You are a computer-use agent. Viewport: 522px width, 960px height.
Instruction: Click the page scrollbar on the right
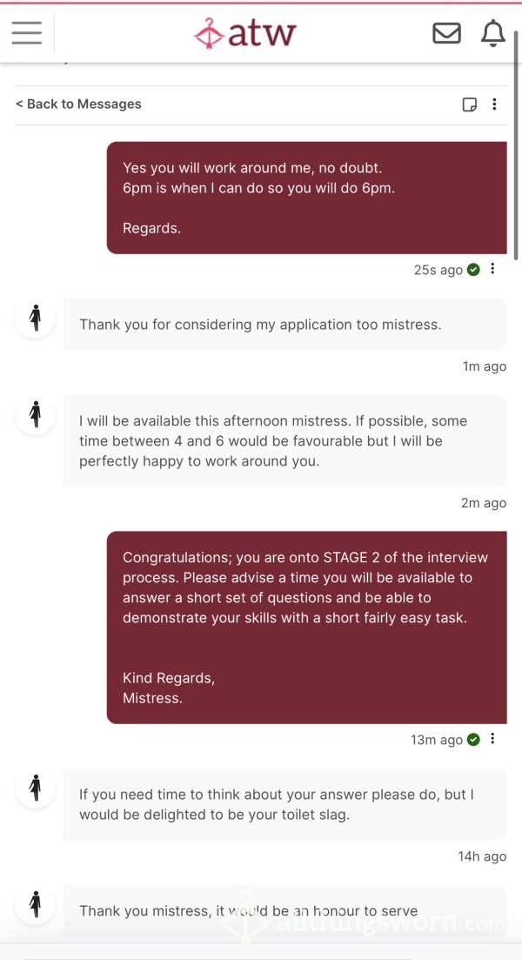(x=517, y=147)
